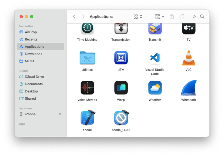This screenshot has height=156, width=224.
Task: Click the Visual Studio Code label
Action: pyautogui.click(x=155, y=72)
